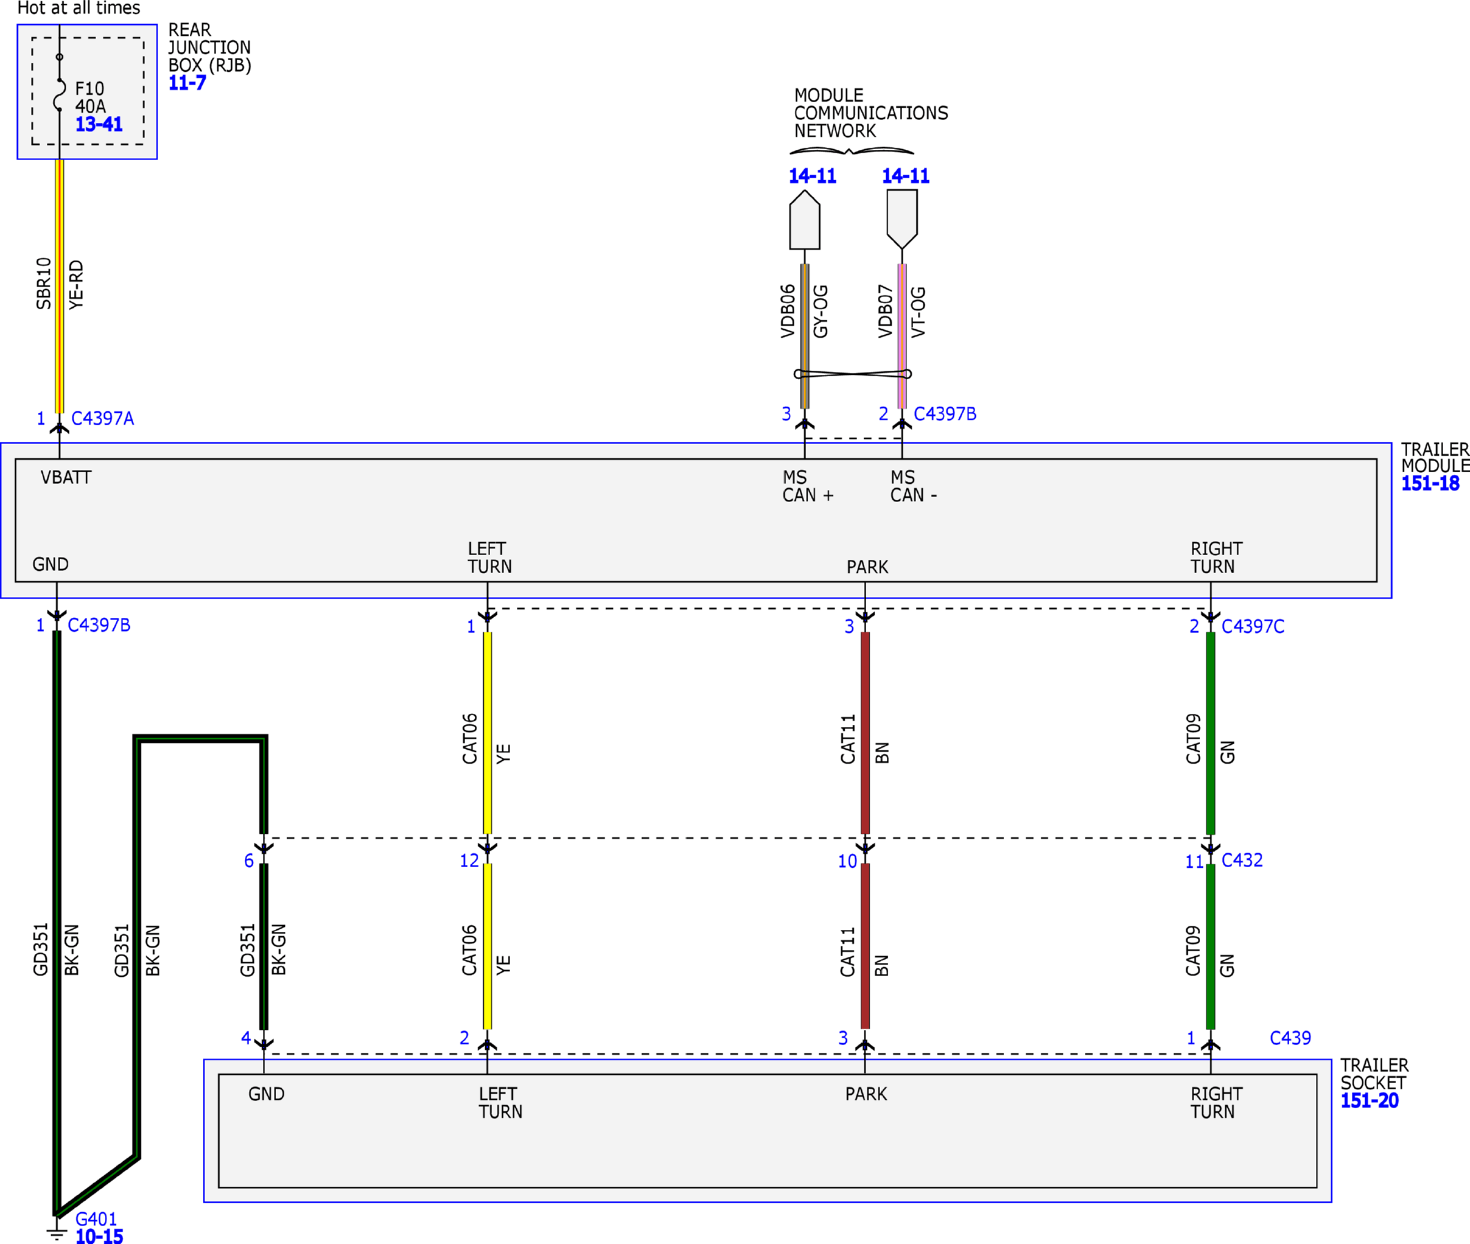This screenshot has height=1244, width=1470.
Task: Open the Rear Junction Box 11-7 reference link
Action: tap(187, 84)
